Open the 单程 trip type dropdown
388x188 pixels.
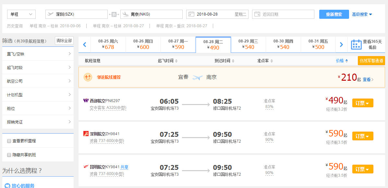(21, 14)
